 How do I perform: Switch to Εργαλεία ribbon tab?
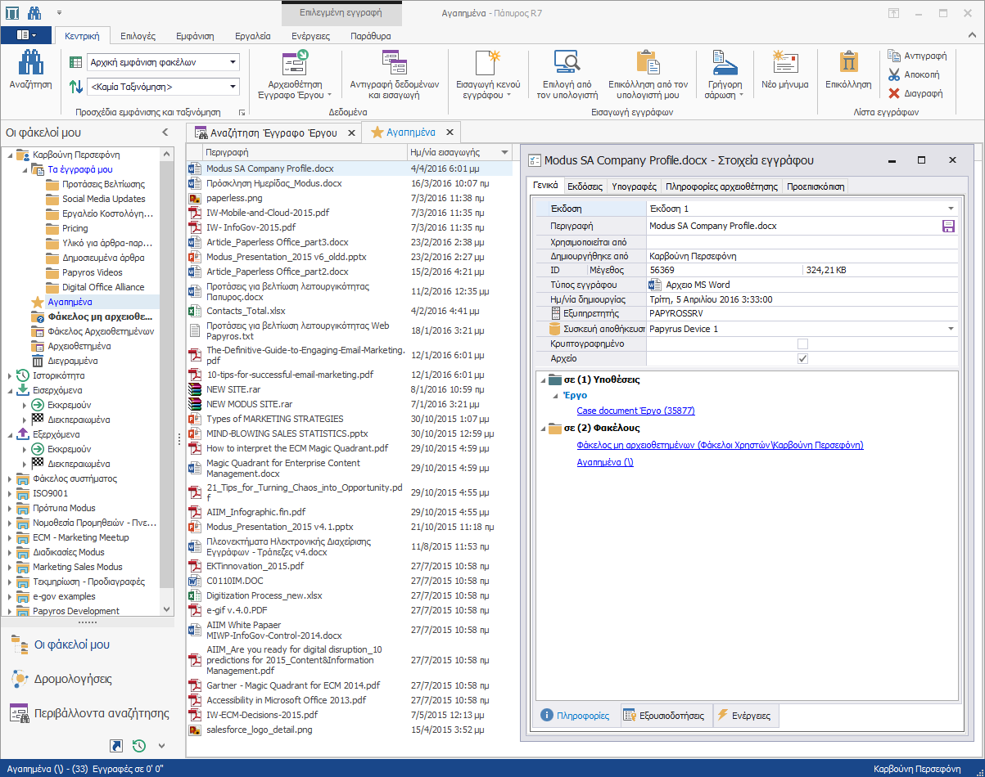coord(253,36)
